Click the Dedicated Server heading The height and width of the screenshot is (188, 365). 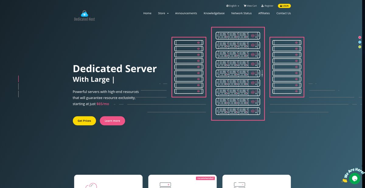(115, 69)
